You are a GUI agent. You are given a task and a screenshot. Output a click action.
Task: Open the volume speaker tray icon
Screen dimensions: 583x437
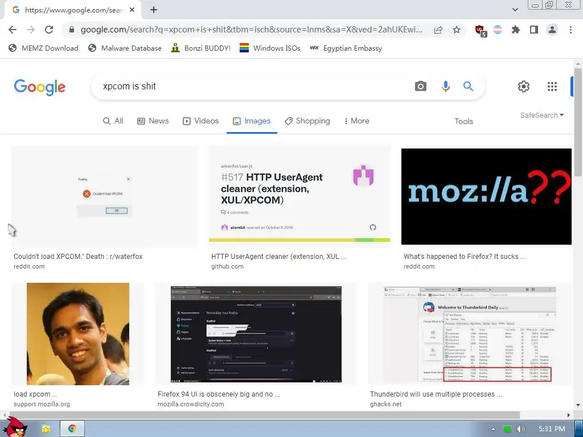coord(521,429)
